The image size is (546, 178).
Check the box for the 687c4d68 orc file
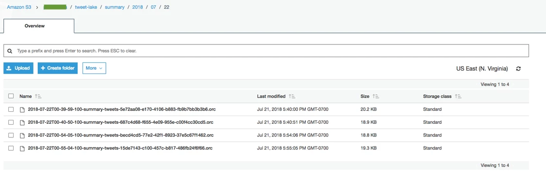(11, 122)
